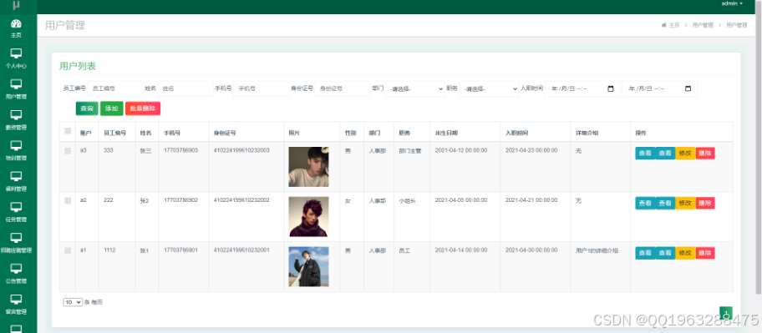Open calendar picker of first 入职时间 date field
This screenshot has width=762, height=333.
(x=611, y=88)
